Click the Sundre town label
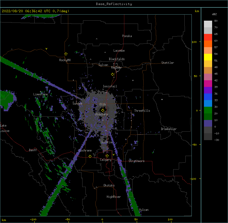Viewport: 228px width, 223px height. click(x=77, y=104)
